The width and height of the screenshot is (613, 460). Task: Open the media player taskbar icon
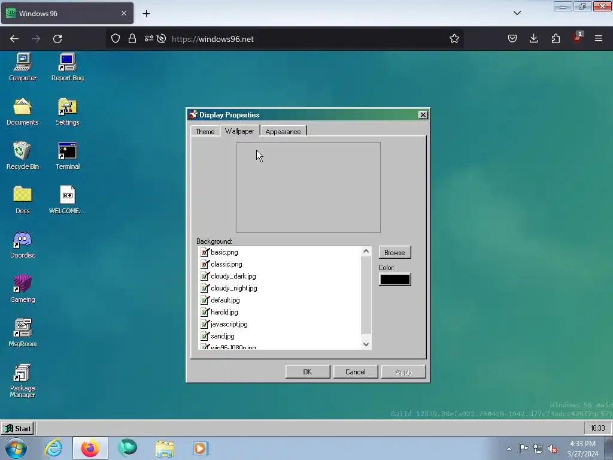point(201,448)
